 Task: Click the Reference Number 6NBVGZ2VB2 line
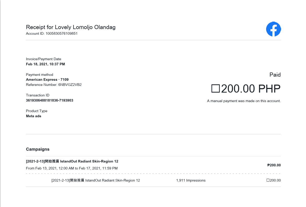coord(54,85)
